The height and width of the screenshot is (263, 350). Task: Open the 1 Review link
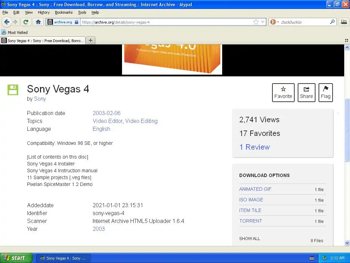[x=254, y=147]
